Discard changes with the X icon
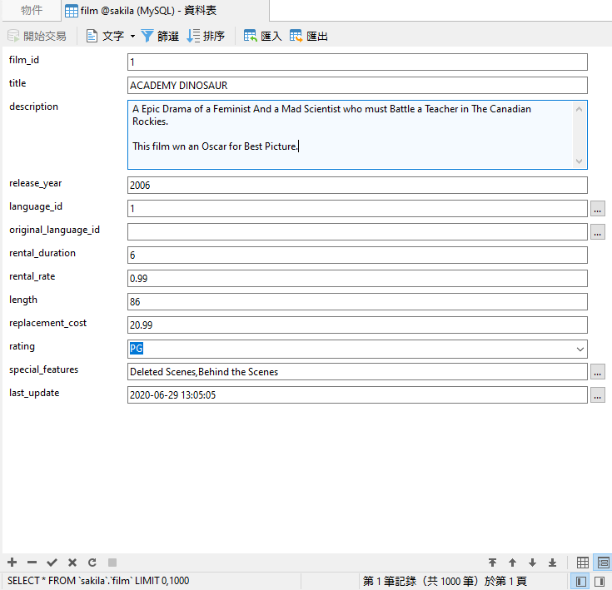 pyautogui.click(x=72, y=563)
